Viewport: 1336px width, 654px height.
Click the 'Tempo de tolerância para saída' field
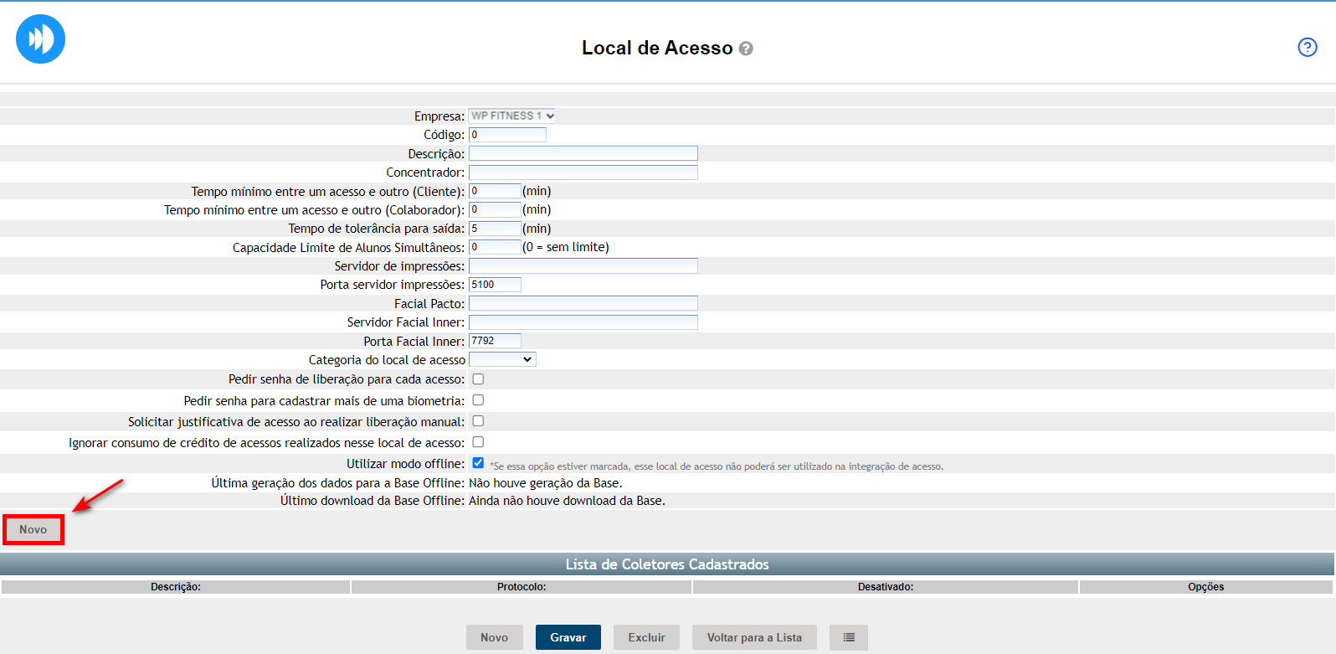(x=495, y=229)
